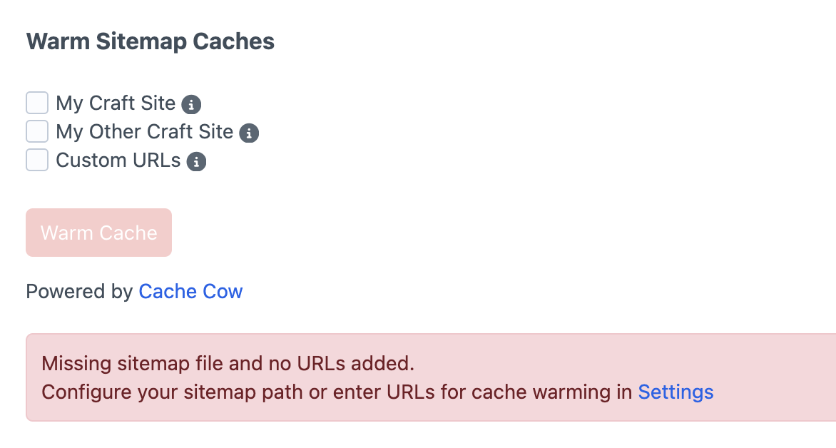Open the Cache Cow link
The width and height of the screenshot is (836, 448).
(x=190, y=291)
